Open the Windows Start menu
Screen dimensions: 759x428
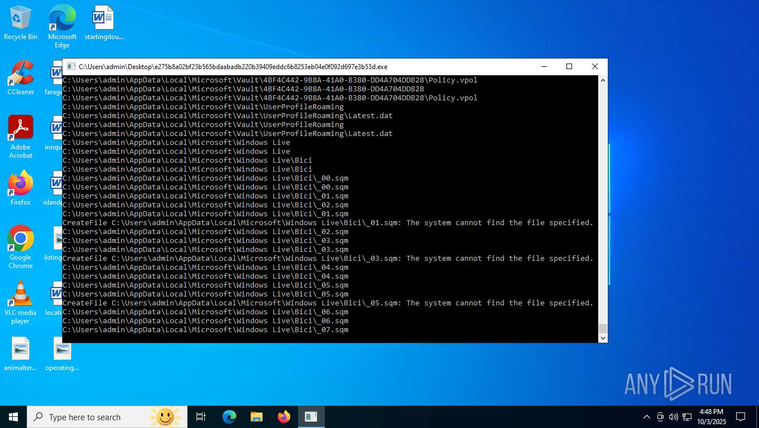(13, 417)
